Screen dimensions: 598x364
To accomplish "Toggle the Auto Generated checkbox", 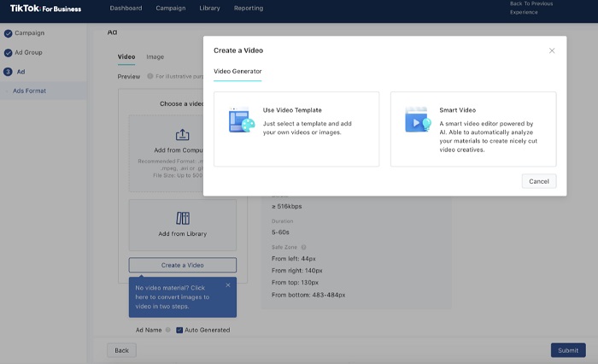I will [x=179, y=330].
